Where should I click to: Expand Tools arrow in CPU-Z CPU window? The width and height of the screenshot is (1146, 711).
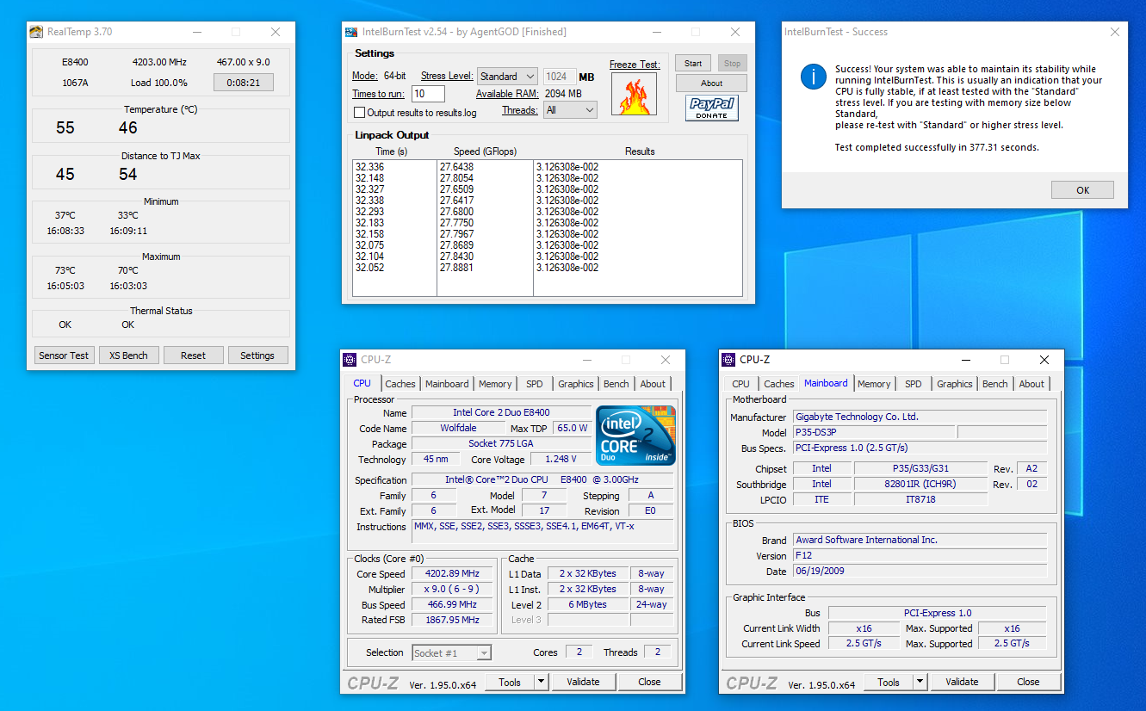(x=541, y=682)
